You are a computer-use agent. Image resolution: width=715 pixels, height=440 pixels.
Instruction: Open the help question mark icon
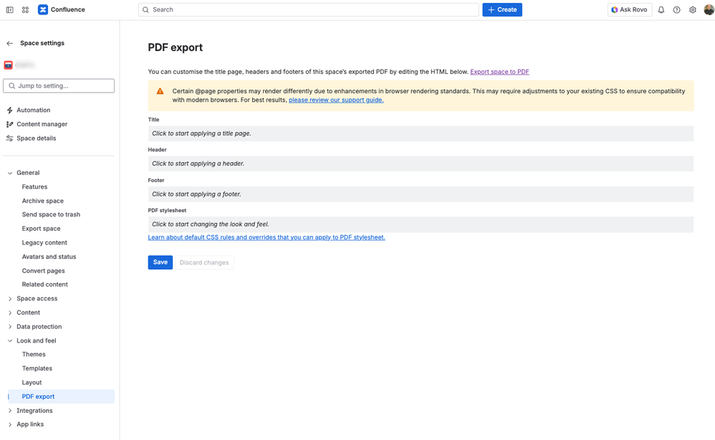[x=677, y=9]
